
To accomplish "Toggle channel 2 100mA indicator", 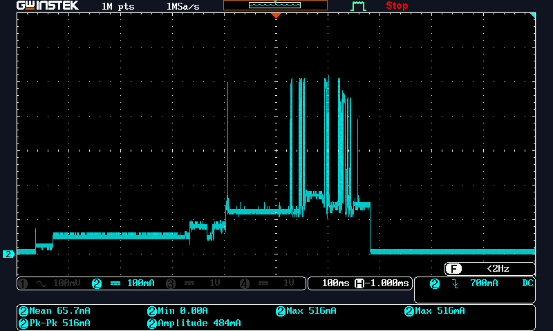I will tap(124, 283).
